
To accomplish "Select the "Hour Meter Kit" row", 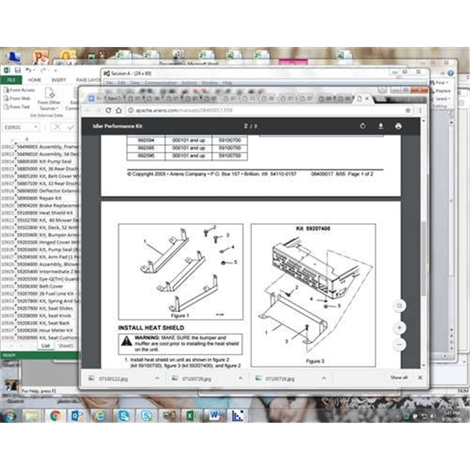I will point(39,330).
